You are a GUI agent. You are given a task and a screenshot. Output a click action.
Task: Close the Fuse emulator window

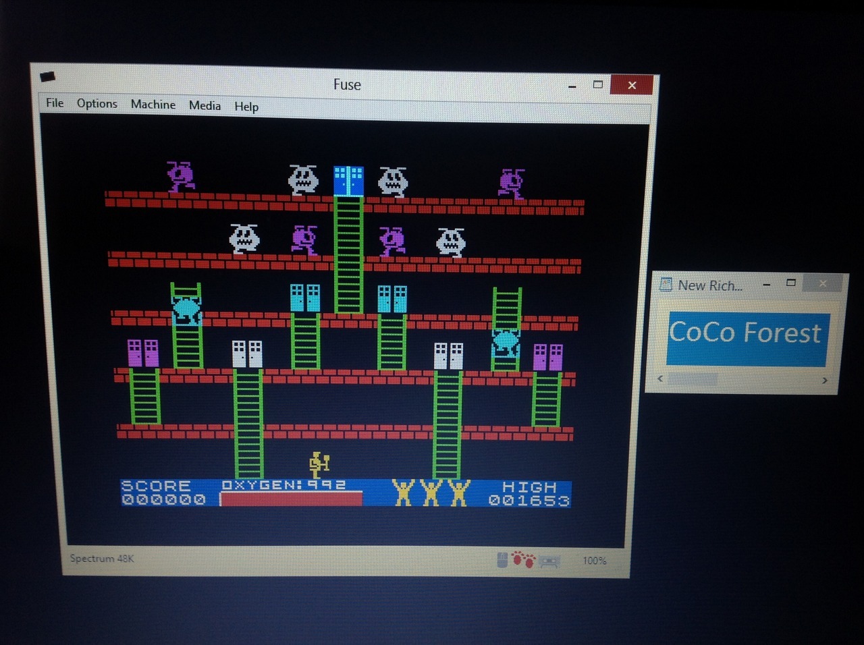click(631, 85)
